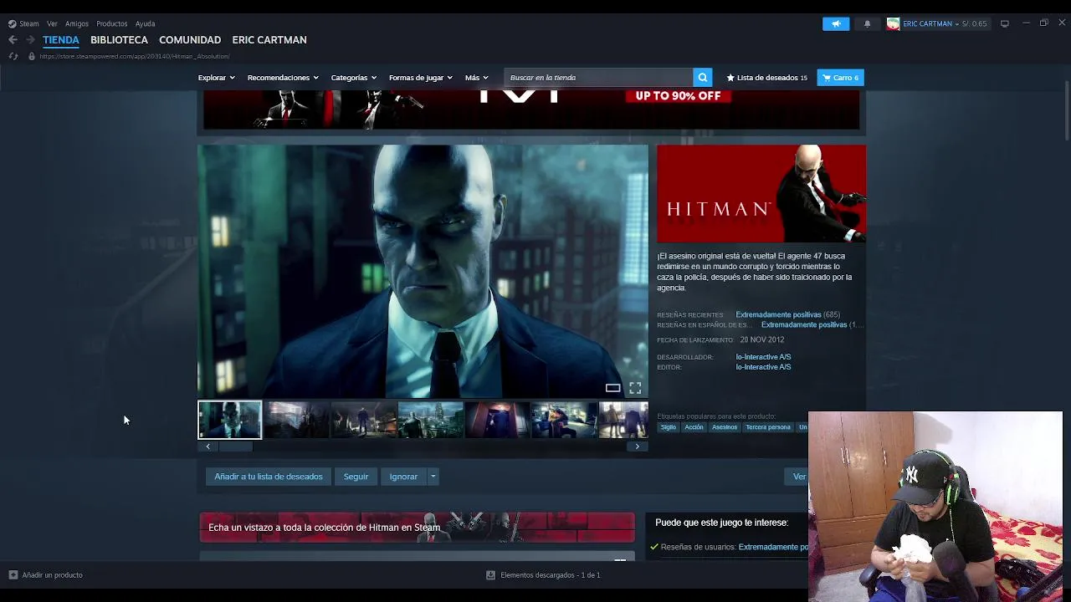Click the search magnifier button
1071x602 pixels.
[x=703, y=78]
